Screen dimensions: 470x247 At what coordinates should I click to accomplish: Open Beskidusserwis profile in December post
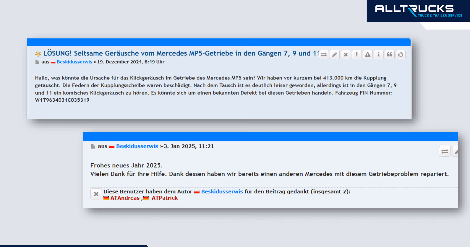[x=74, y=62]
